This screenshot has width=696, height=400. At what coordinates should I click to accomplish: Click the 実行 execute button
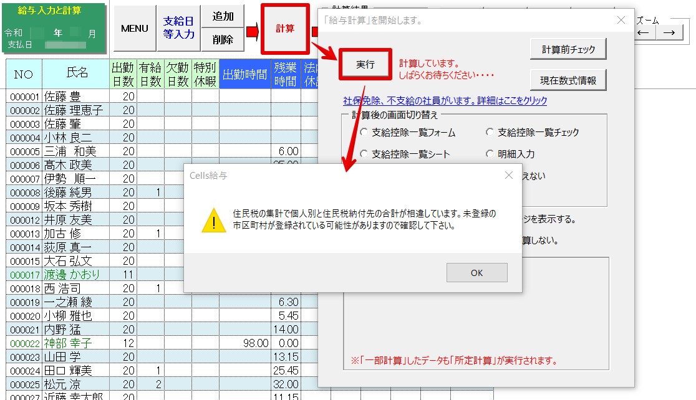[365, 64]
